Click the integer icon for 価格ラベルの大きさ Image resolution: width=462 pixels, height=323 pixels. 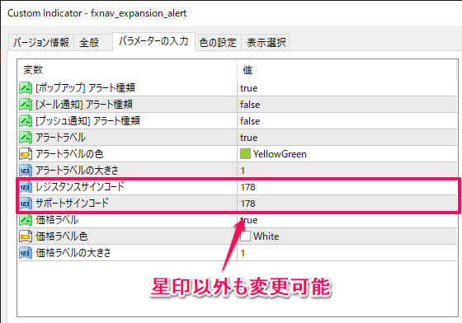pyautogui.click(x=26, y=253)
